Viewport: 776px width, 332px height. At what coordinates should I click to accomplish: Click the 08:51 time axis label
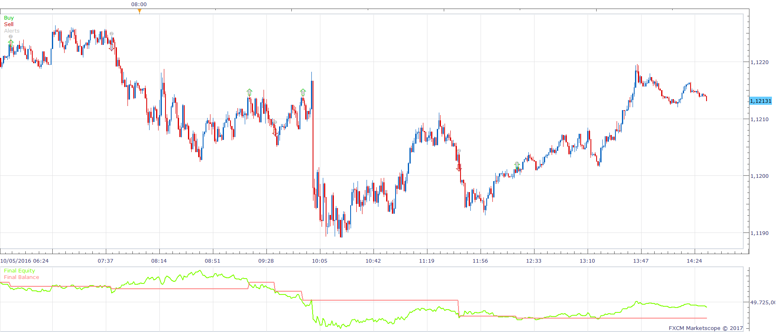212,261
